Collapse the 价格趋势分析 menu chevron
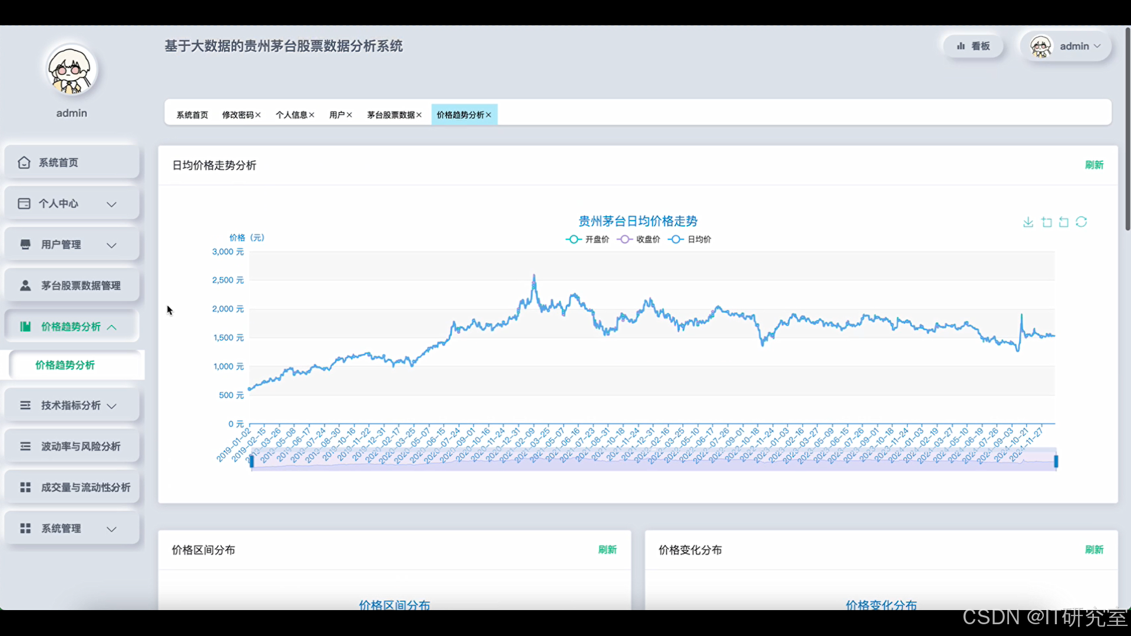1131x636 pixels. tap(112, 327)
